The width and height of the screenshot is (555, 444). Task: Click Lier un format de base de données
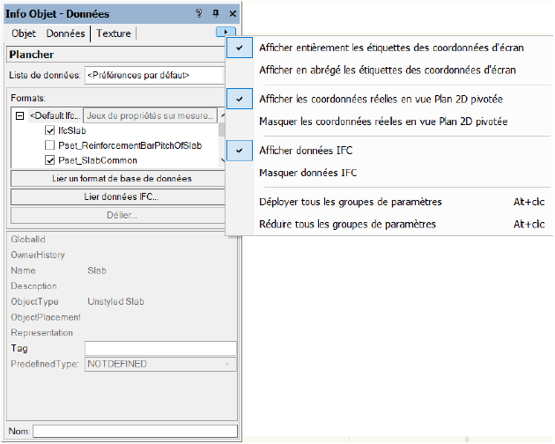coord(122,179)
